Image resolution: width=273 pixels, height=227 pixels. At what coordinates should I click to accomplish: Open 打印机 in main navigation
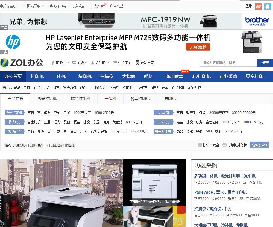coord(37,76)
